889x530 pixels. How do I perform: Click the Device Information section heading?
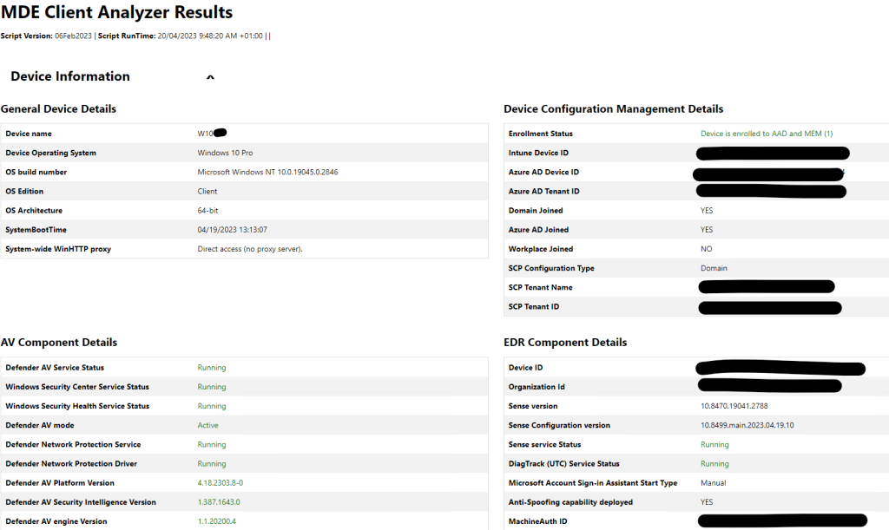70,76
